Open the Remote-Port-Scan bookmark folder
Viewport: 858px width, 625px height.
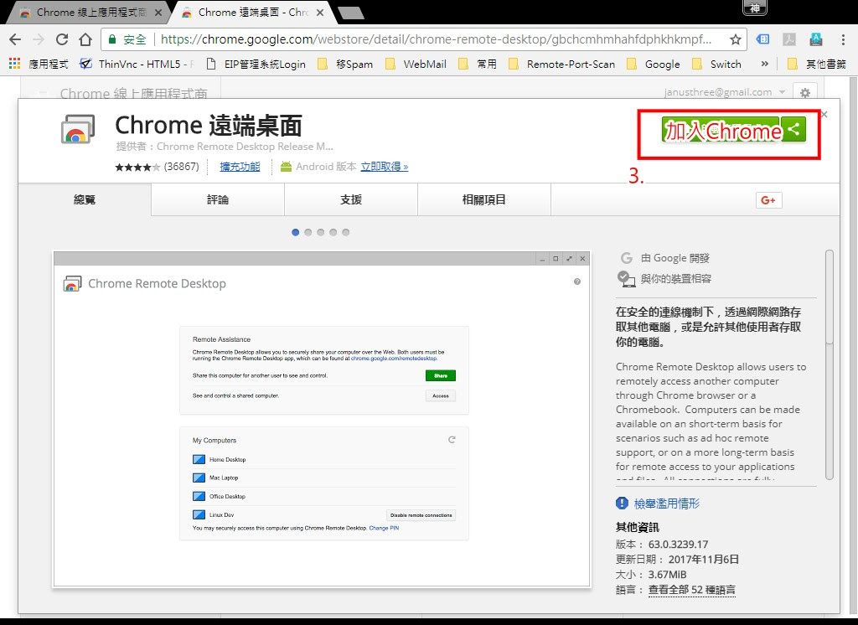click(x=562, y=64)
